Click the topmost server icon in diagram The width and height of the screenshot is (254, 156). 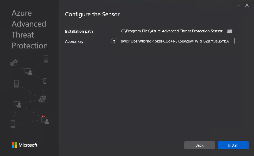tap(46, 59)
